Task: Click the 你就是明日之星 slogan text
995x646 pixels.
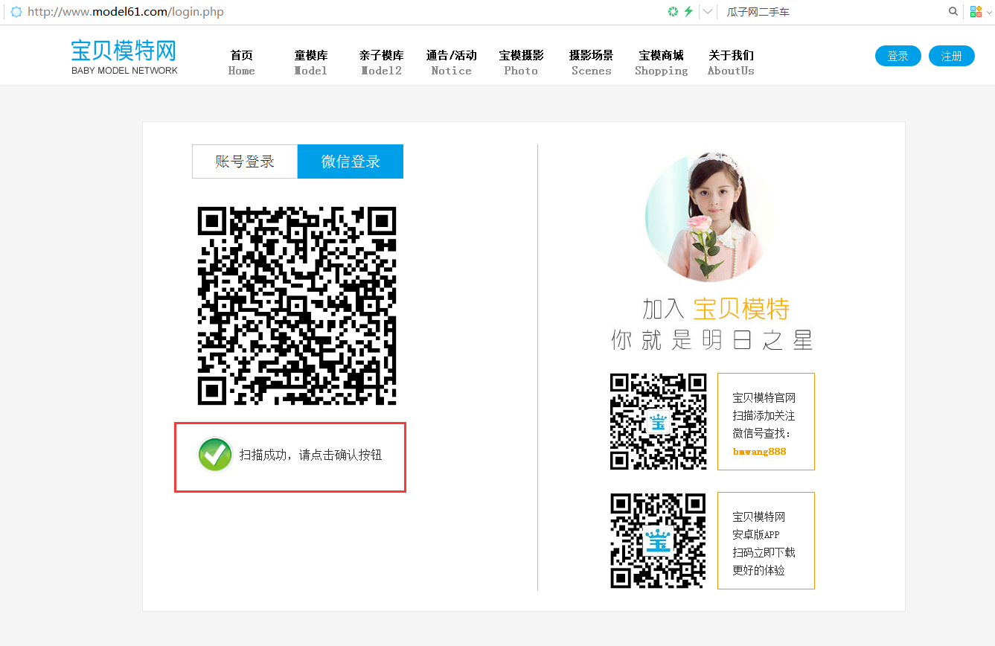Action: pos(712,340)
